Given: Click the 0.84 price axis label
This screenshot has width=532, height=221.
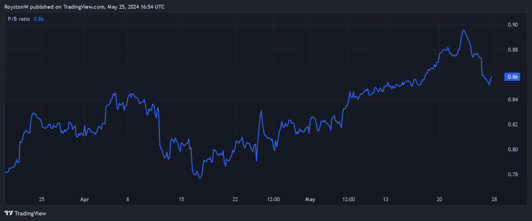Looking at the screenshot, I should [x=513, y=100].
